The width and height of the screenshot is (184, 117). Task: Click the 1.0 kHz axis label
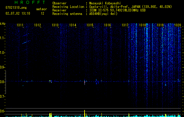click(2, 53)
